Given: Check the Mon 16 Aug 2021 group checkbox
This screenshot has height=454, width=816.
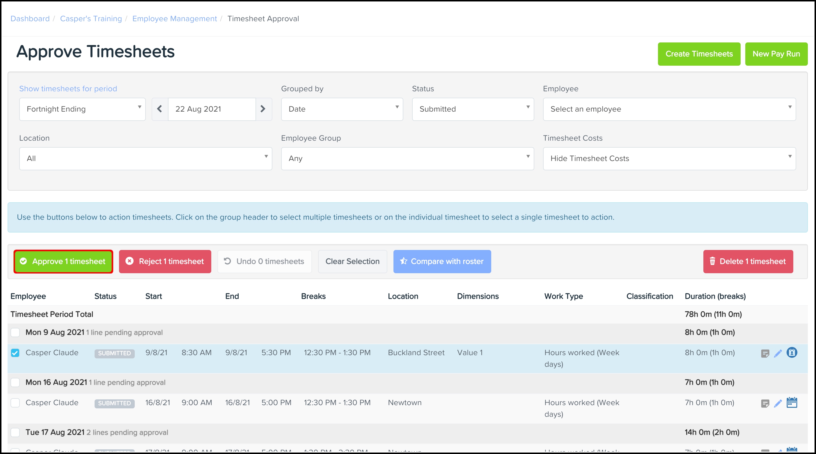Looking at the screenshot, I should coord(15,382).
